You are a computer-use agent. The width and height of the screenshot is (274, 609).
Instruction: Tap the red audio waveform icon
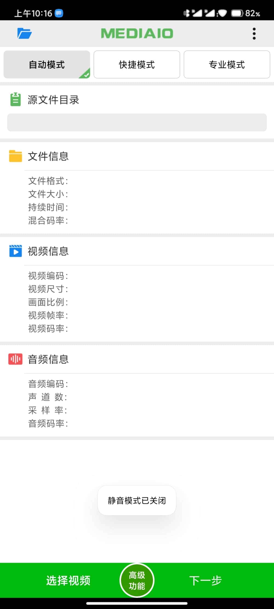(15, 359)
